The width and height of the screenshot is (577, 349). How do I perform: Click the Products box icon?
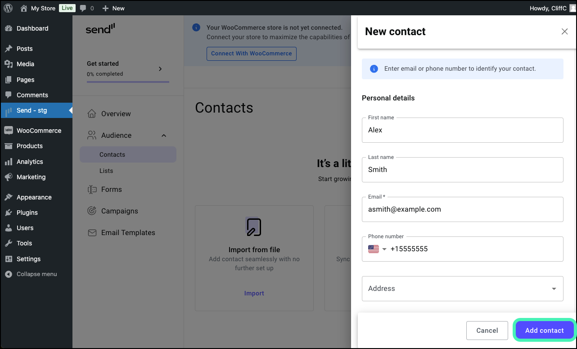pos(9,146)
